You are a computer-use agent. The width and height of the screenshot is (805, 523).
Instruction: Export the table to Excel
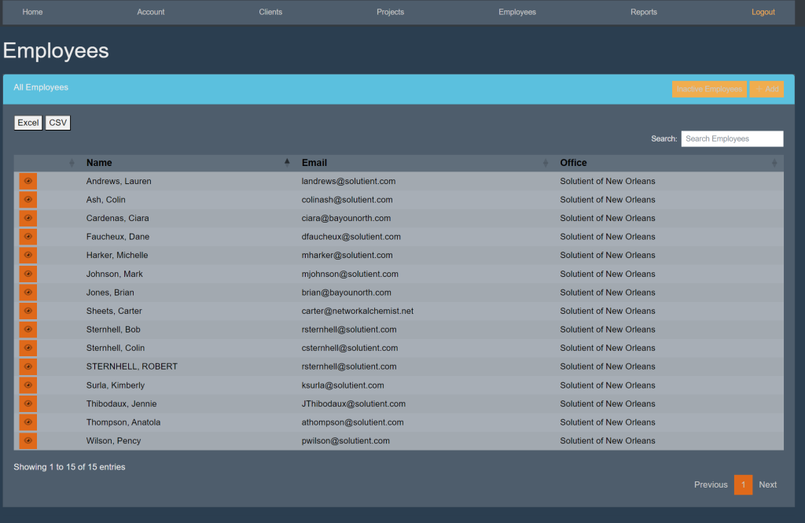tap(28, 123)
